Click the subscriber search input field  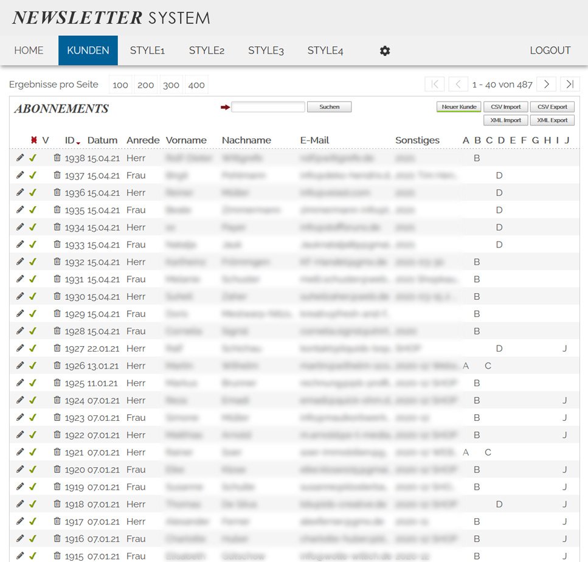[268, 107]
